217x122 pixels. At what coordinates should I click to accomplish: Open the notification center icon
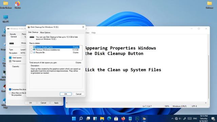pyautogui.click(x=213, y=119)
